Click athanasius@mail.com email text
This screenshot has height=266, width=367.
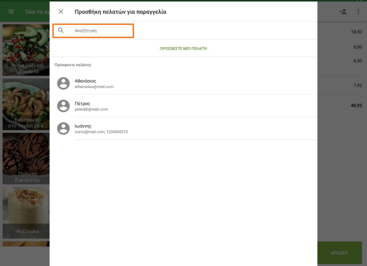tap(94, 87)
